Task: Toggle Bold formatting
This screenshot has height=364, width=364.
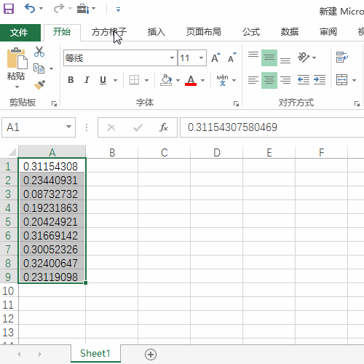Action: (x=71, y=80)
